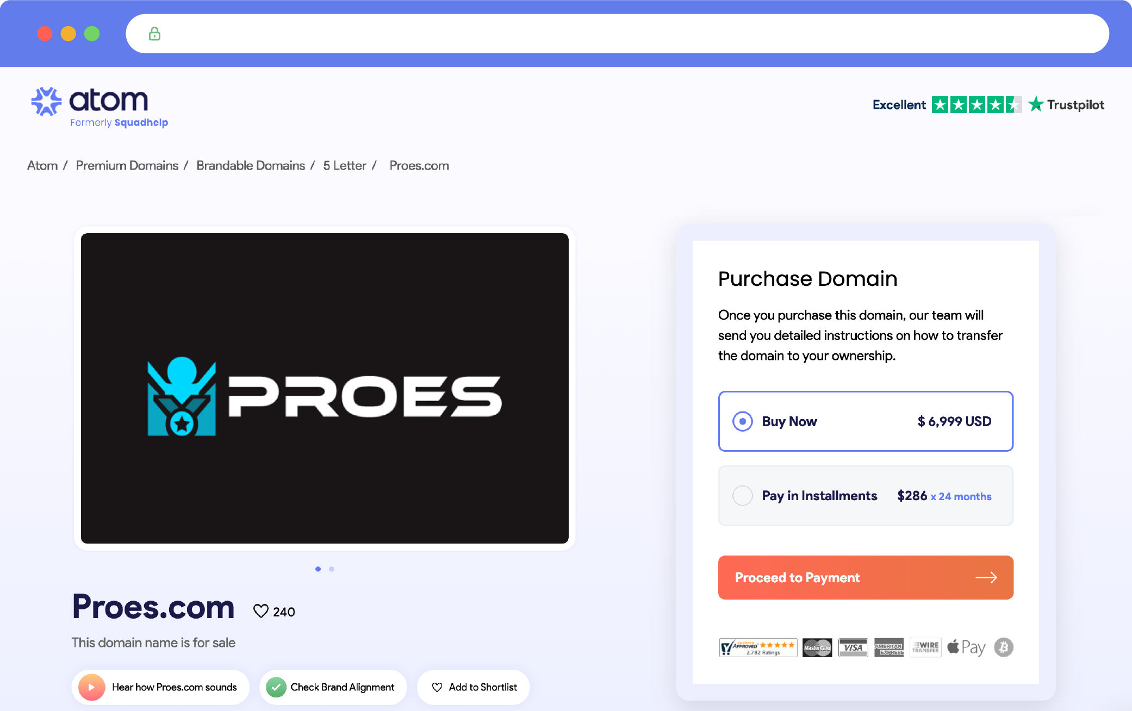
Task: Select Apple Pay payment icon
Action: click(x=966, y=647)
